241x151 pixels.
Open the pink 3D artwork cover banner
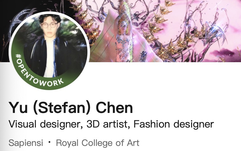(164, 31)
